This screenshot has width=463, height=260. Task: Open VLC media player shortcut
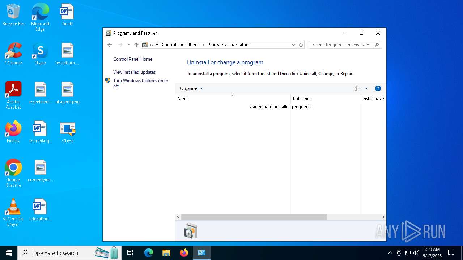pyautogui.click(x=13, y=212)
